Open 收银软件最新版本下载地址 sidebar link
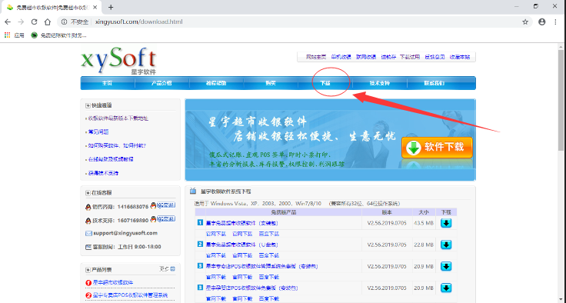This screenshot has height=303, width=566. [x=118, y=118]
